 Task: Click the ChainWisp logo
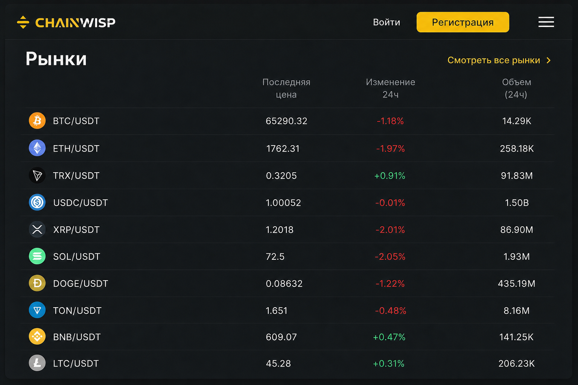click(x=66, y=22)
